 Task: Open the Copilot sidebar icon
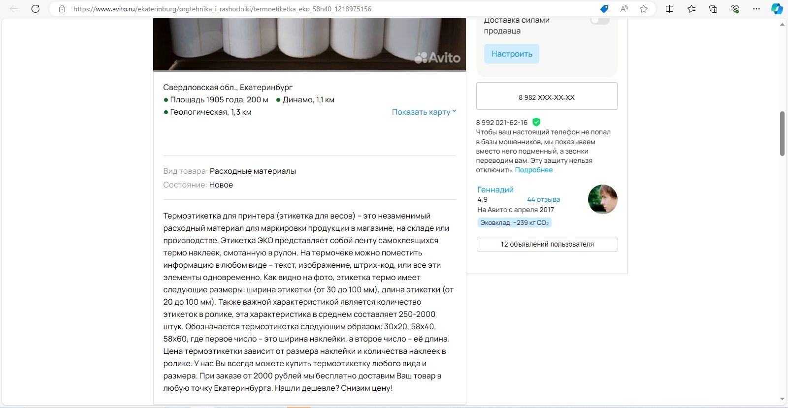click(777, 9)
